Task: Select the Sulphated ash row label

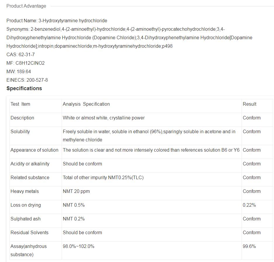Action: tap(25, 219)
